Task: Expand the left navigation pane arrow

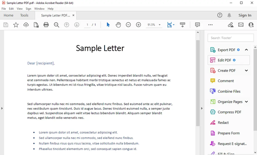Action: tap(2, 108)
